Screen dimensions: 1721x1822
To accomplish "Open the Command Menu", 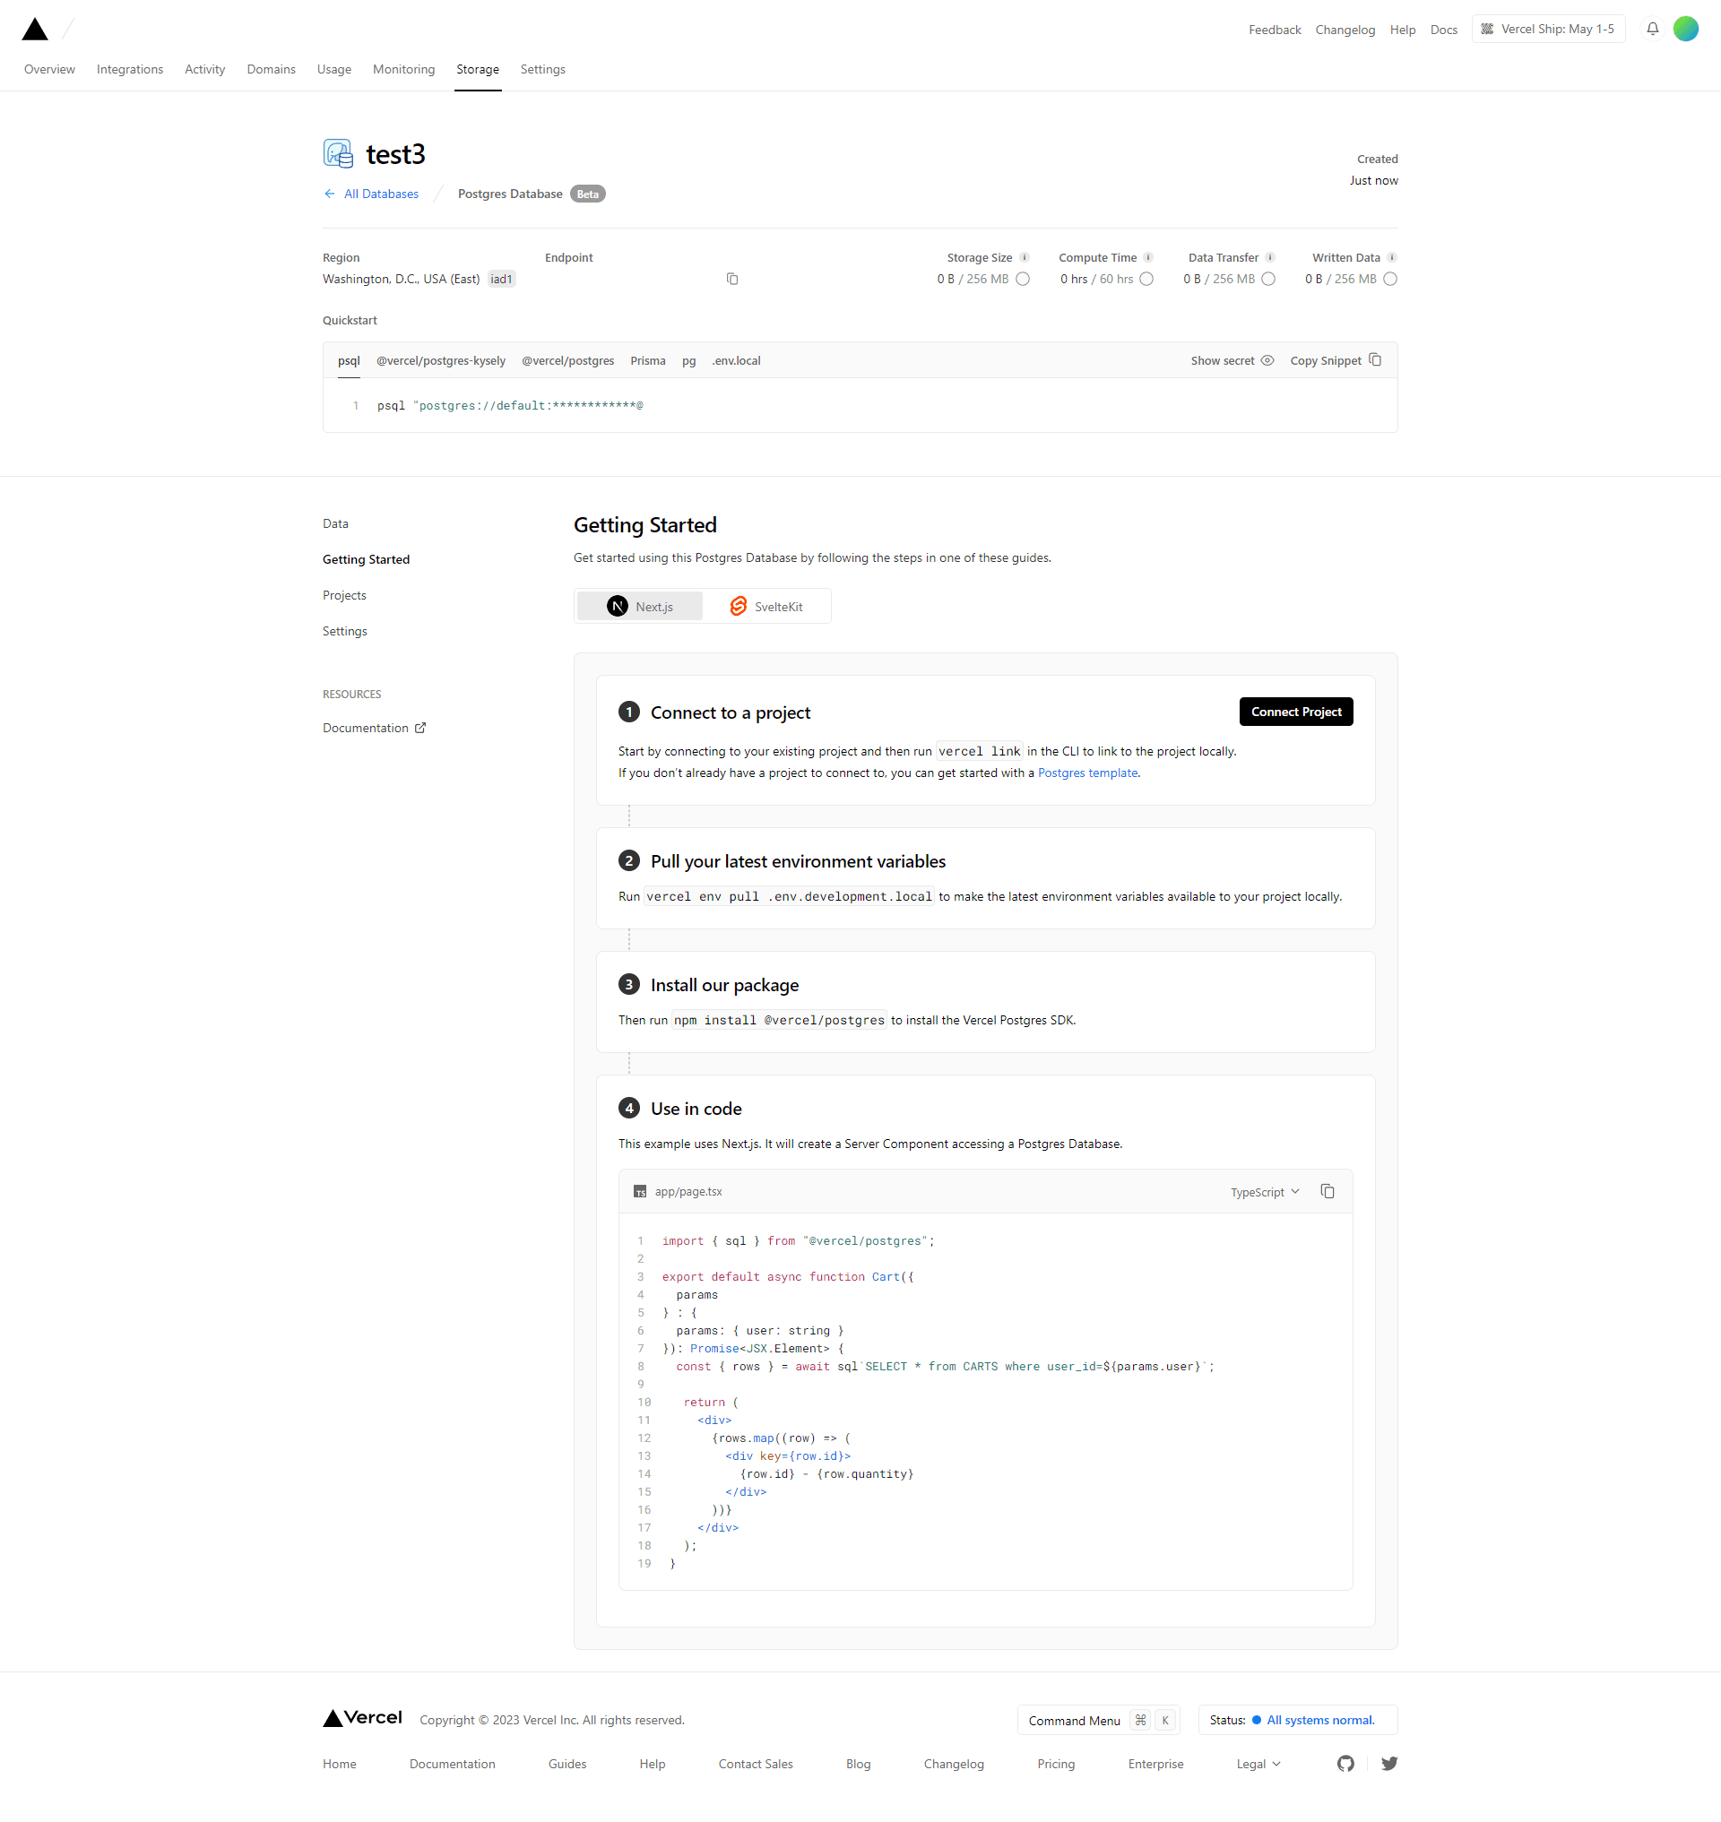I will (1098, 1720).
